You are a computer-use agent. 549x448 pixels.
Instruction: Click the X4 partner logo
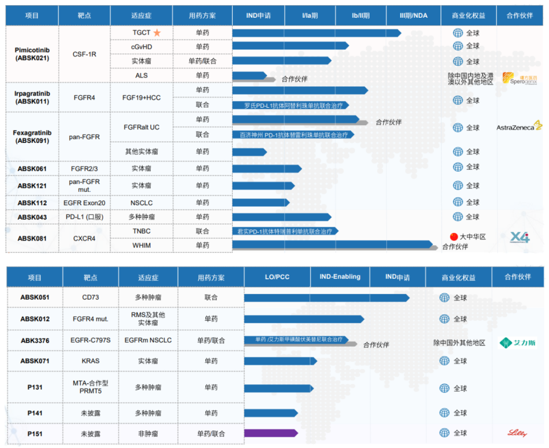[x=520, y=237]
